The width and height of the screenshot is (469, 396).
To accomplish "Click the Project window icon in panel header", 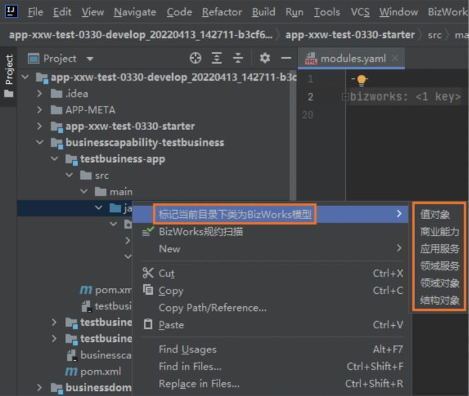I will click(33, 59).
